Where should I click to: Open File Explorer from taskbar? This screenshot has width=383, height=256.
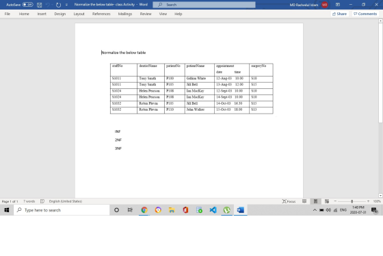coord(172,210)
